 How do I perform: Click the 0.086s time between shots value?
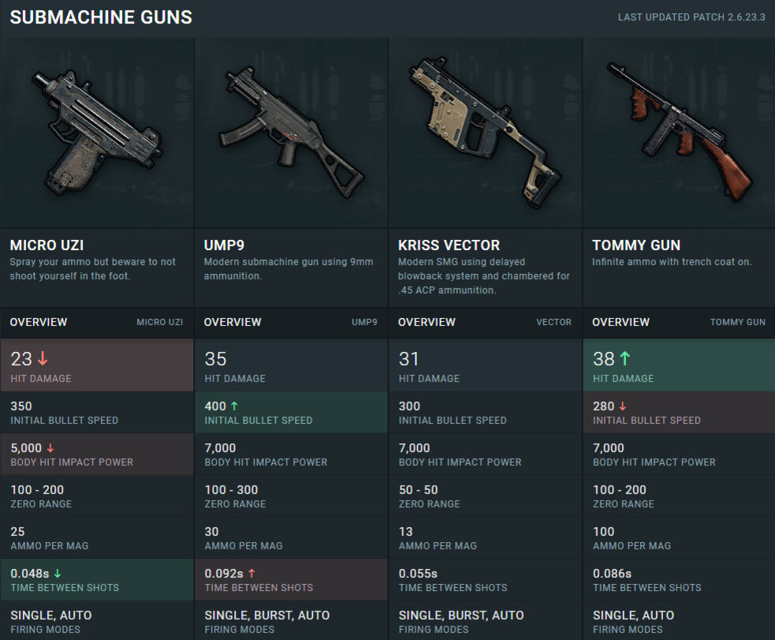click(613, 574)
